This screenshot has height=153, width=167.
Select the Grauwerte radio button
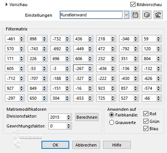click(111, 123)
